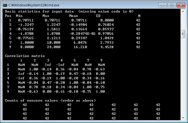
Task: Click the 'Mean' column header
Action: pyautogui.click(x=74, y=16)
